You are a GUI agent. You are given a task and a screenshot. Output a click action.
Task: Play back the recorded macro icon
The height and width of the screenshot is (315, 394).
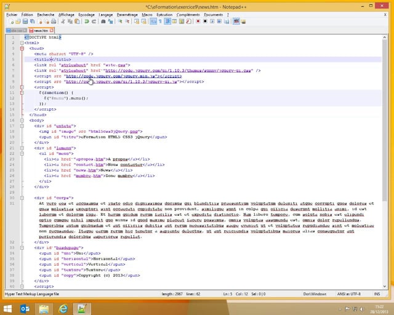point(212,22)
